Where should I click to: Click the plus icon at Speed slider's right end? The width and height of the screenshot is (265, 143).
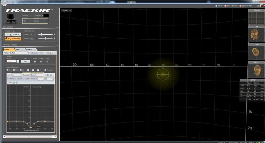[54, 34]
